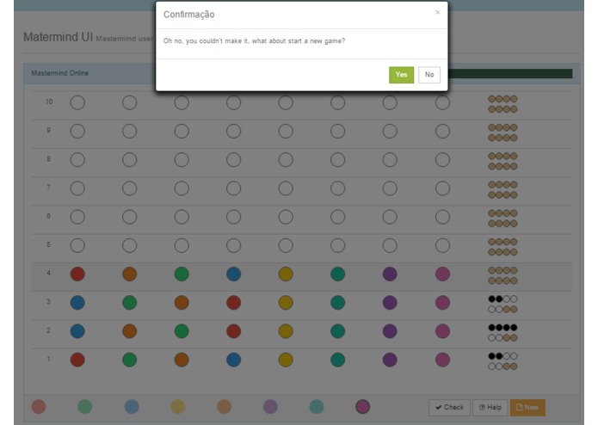The image size is (598, 425).
Task: Select the green third peg in row 4
Action: click(182, 274)
